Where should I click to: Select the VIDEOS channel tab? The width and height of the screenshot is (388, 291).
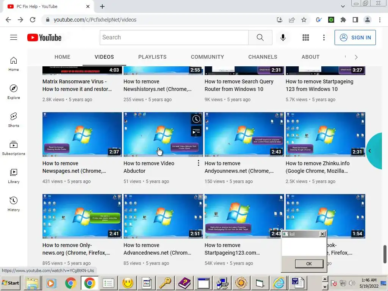[x=104, y=57]
